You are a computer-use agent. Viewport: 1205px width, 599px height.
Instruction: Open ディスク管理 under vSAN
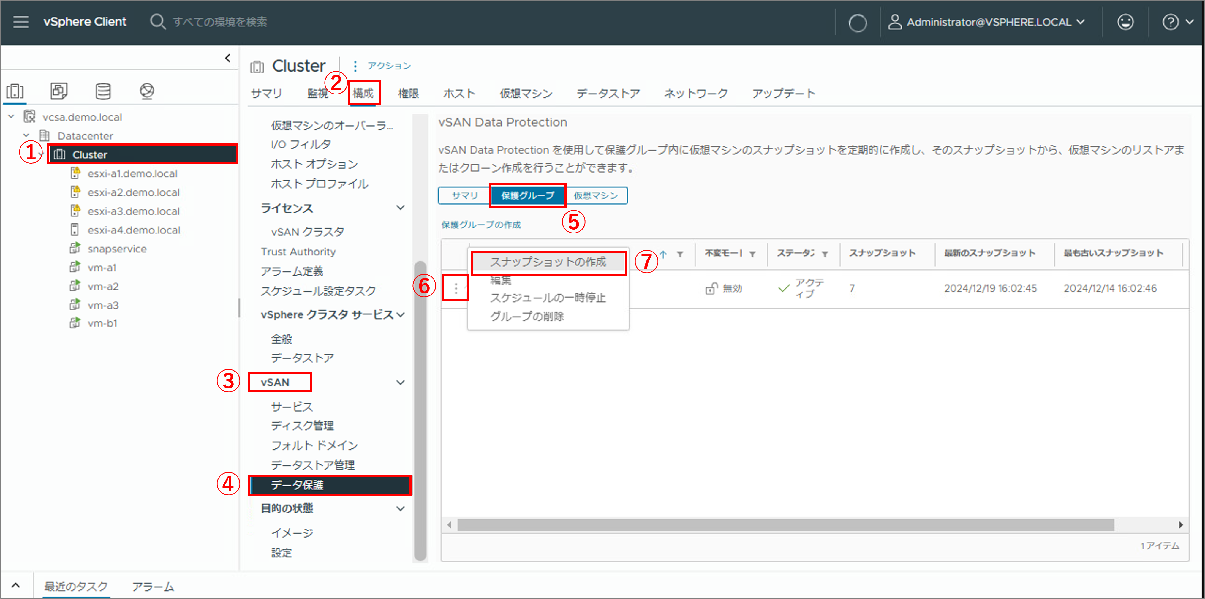[x=302, y=426]
